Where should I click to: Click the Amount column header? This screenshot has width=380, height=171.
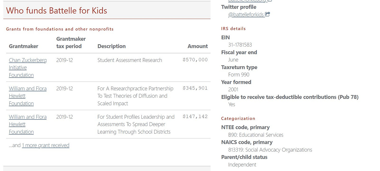pos(198,46)
